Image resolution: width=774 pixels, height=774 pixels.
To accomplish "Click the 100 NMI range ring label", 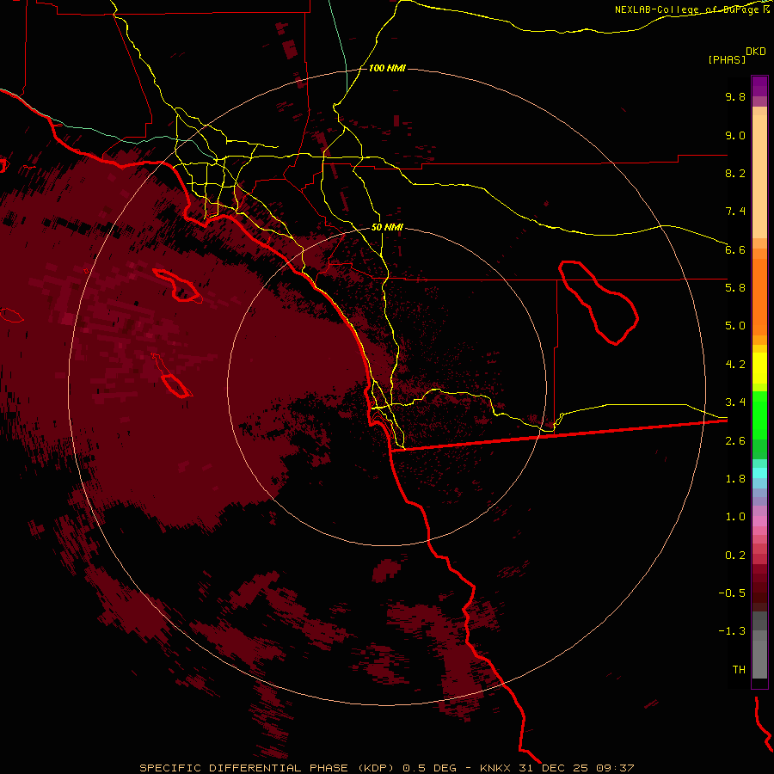I will [387, 68].
